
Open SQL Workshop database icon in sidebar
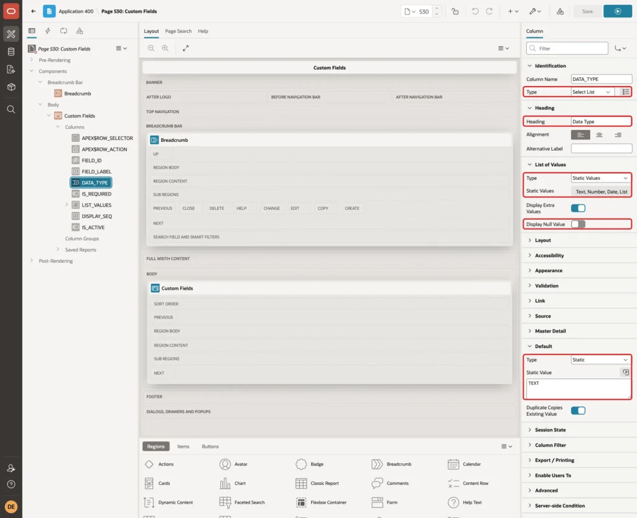(x=11, y=52)
